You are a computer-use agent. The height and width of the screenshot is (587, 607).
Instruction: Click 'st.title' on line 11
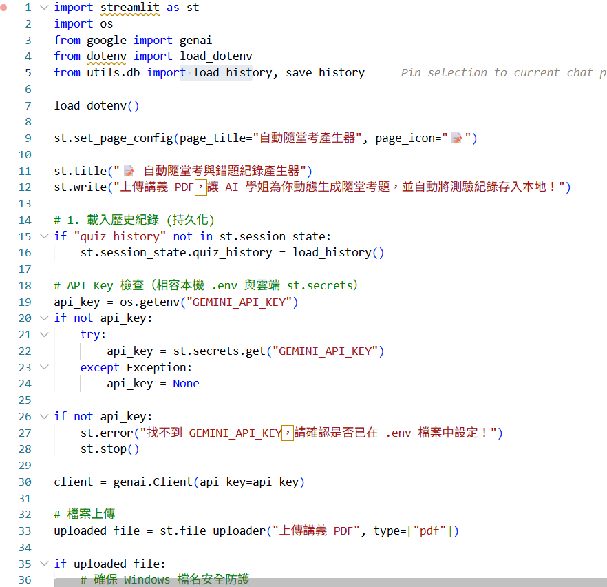point(80,171)
